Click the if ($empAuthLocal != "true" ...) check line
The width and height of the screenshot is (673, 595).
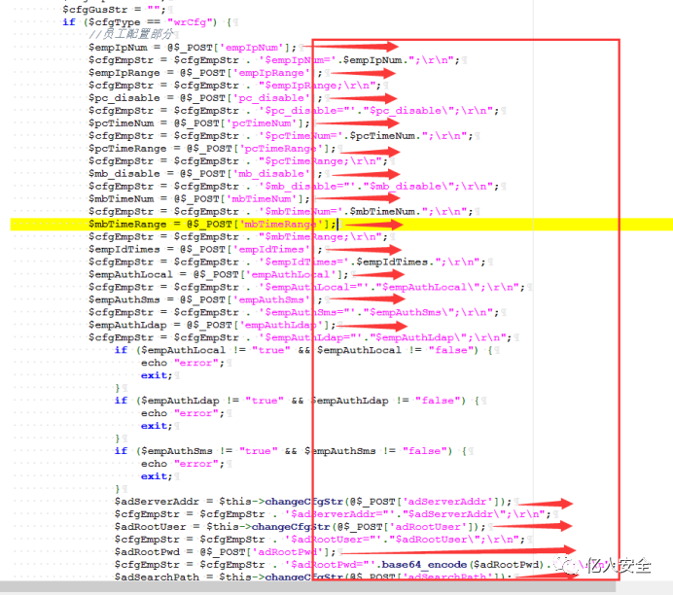coord(303,350)
